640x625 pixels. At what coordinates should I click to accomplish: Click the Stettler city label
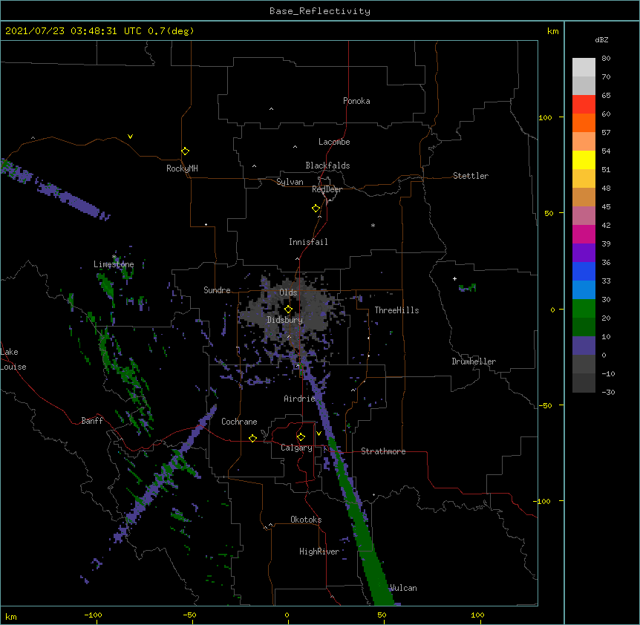pos(471,176)
